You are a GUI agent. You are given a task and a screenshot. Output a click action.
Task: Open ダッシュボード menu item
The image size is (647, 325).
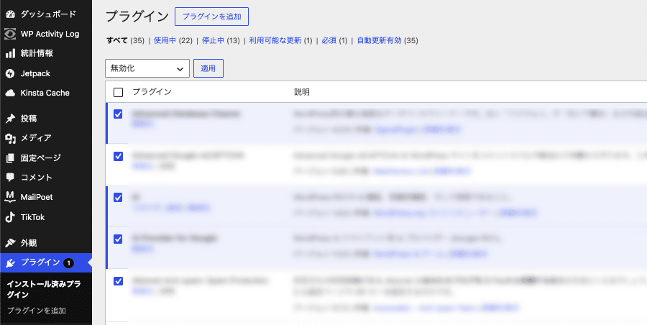tap(48, 14)
